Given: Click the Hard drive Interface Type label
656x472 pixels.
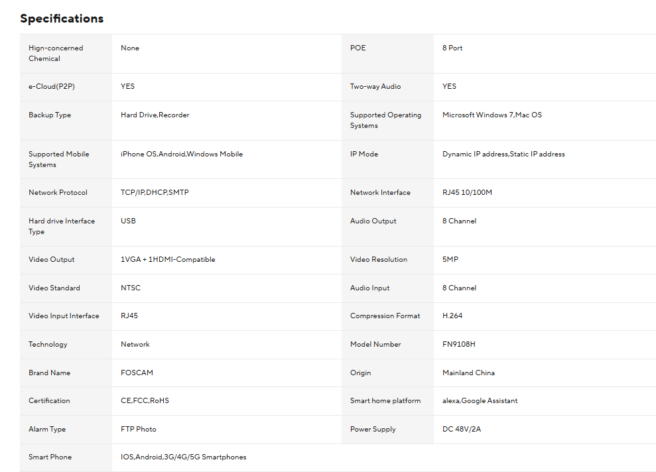Looking at the screenshot, I should pos(62,226).
